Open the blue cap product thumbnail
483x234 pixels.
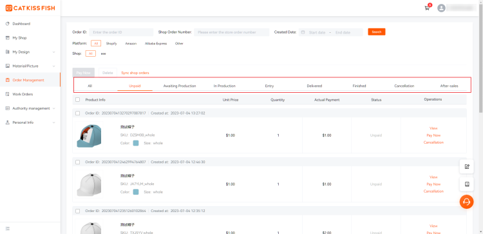[x=89, y=135]
